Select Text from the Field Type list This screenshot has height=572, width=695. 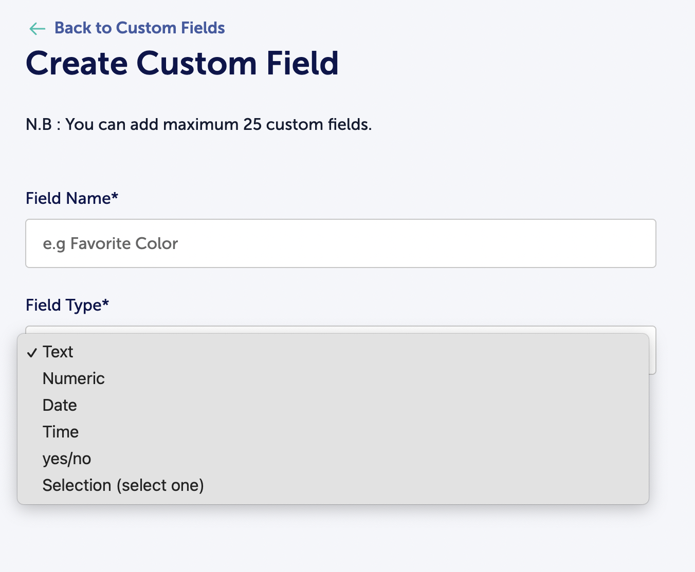click(x=58, y=352)
